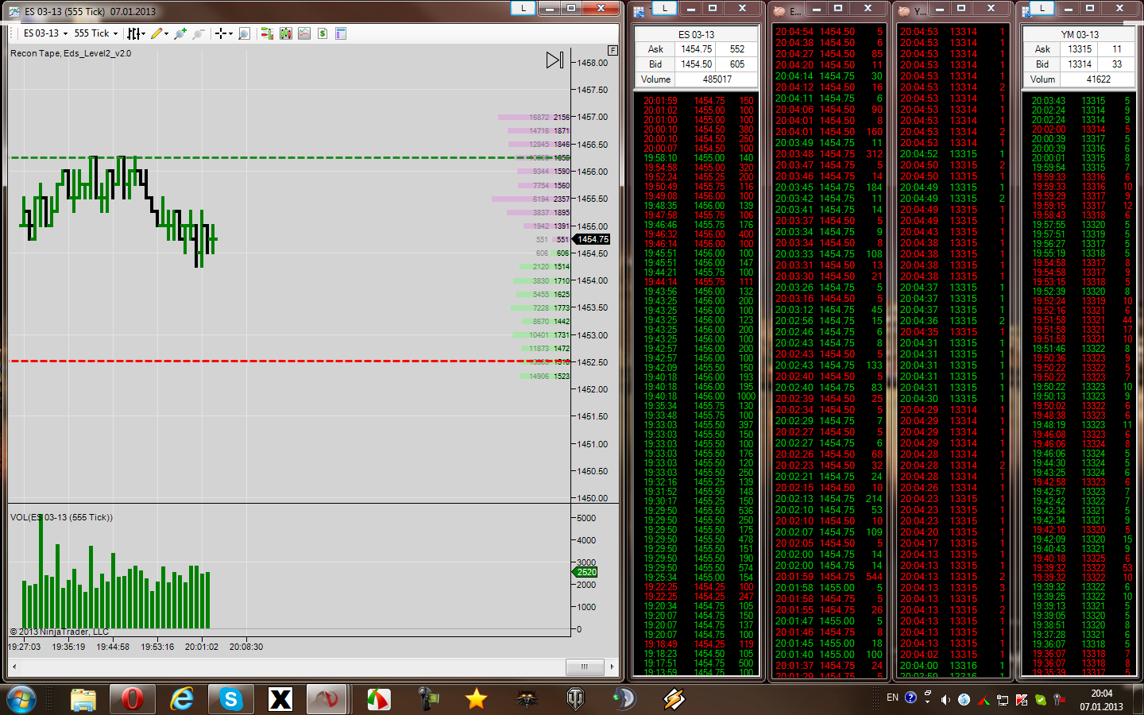
Task: Click the zoom out magnifier icon
Action: coord(199,33)
